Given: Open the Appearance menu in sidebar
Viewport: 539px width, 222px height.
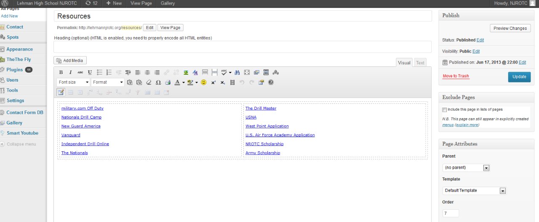Looking at the screenshot, I should click(19, 49).
